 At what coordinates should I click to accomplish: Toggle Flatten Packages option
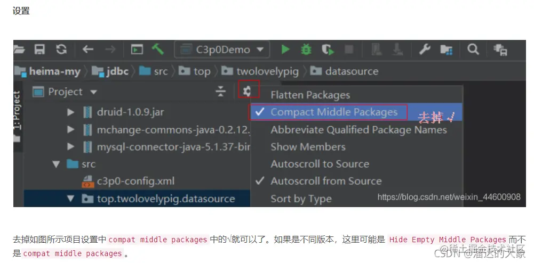coord(356,95)
